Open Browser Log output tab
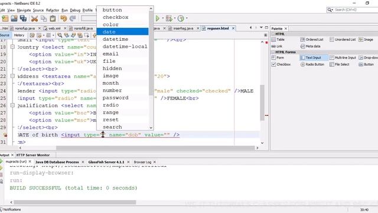Image resolution: width=378 pixels, height=213 pixels. [142, 162]
